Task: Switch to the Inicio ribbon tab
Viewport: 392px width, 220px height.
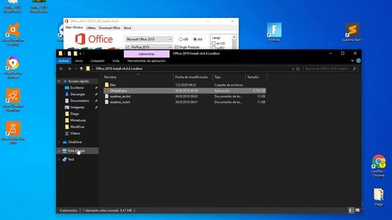Action: click(79, 61)
